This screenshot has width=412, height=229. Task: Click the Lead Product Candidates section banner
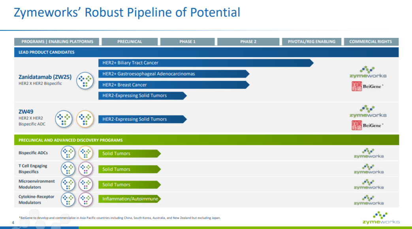206,52
